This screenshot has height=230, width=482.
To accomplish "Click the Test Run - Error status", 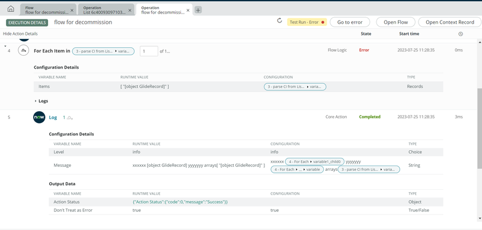I will [307, 22].
